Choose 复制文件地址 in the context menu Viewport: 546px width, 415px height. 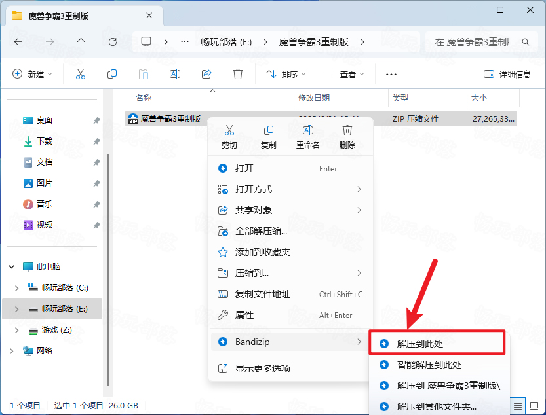click(x=290, y=294)
